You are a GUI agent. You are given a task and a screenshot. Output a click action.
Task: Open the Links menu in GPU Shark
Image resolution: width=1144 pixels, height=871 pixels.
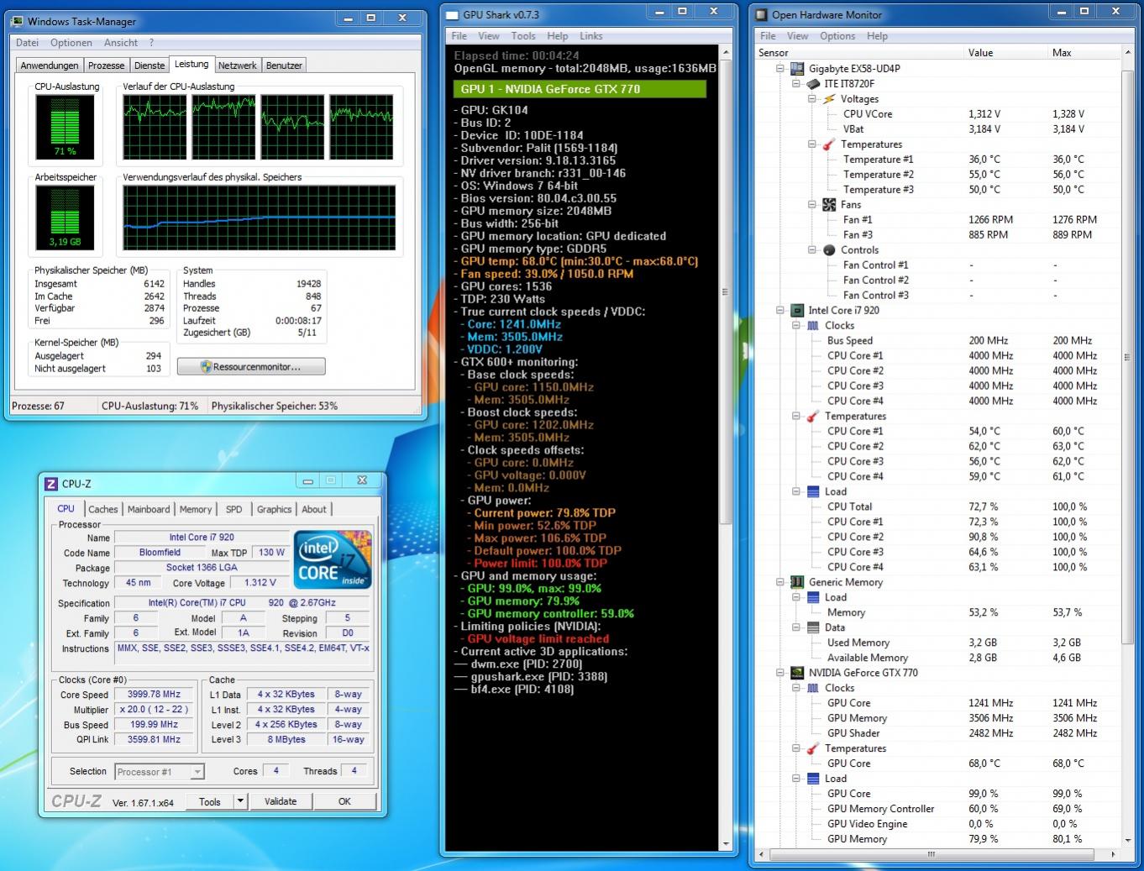(591, 36)
